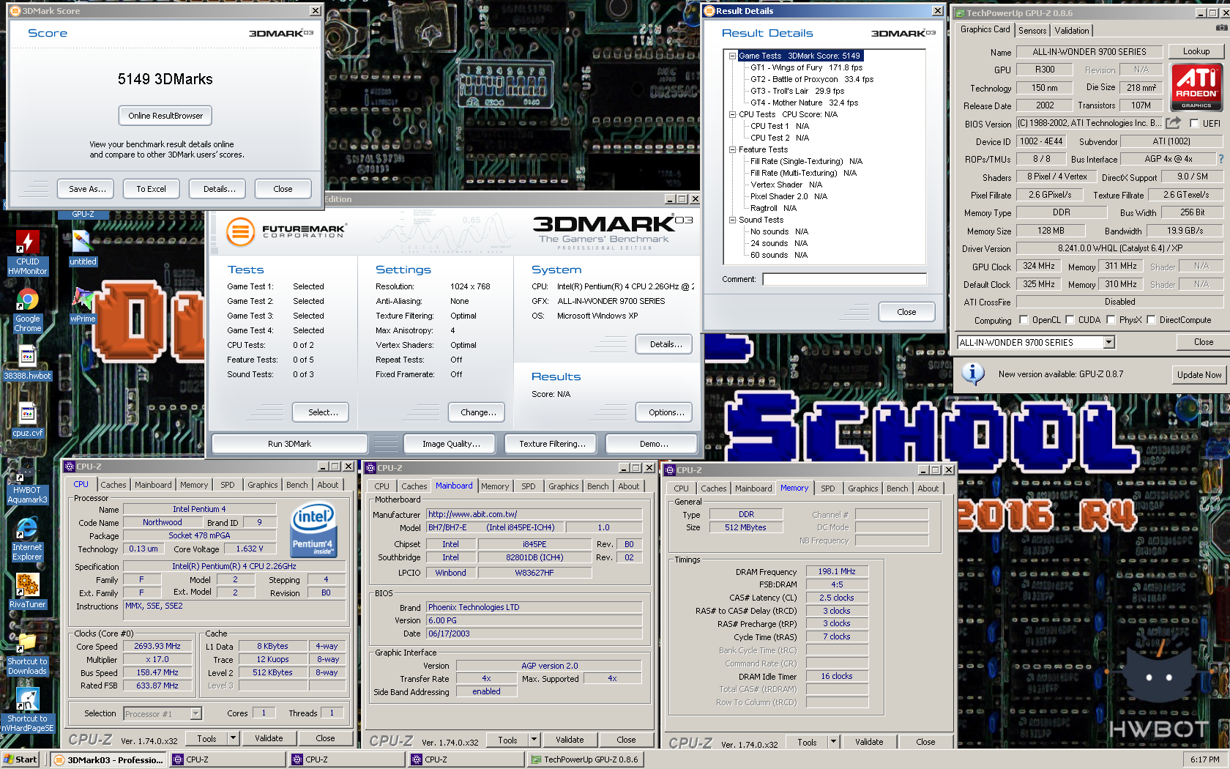
Task: Open the RivaTuner desktop icon
Action: pyautogui.click(x=28, y=591)
